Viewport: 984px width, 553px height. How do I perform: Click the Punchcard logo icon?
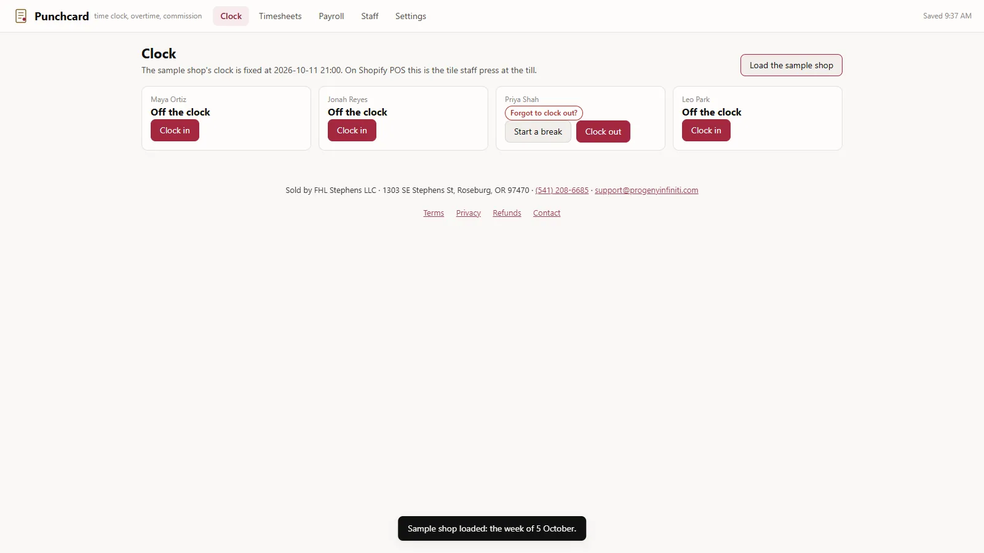[x=21, y=16]
